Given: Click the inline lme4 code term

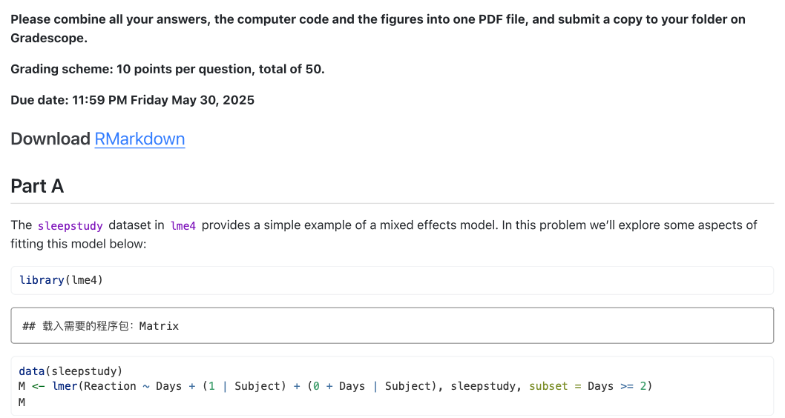Looking at the screenshot, I should tap(183, 225).
